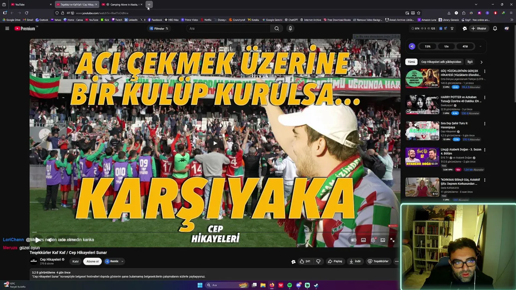Open the browser tab list dropdown

[476, 4]
